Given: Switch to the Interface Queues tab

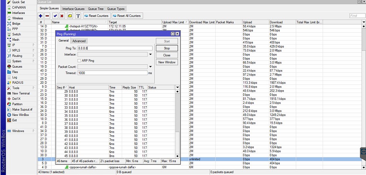Looking at the screenshot, I should click(x=73, y=9).
